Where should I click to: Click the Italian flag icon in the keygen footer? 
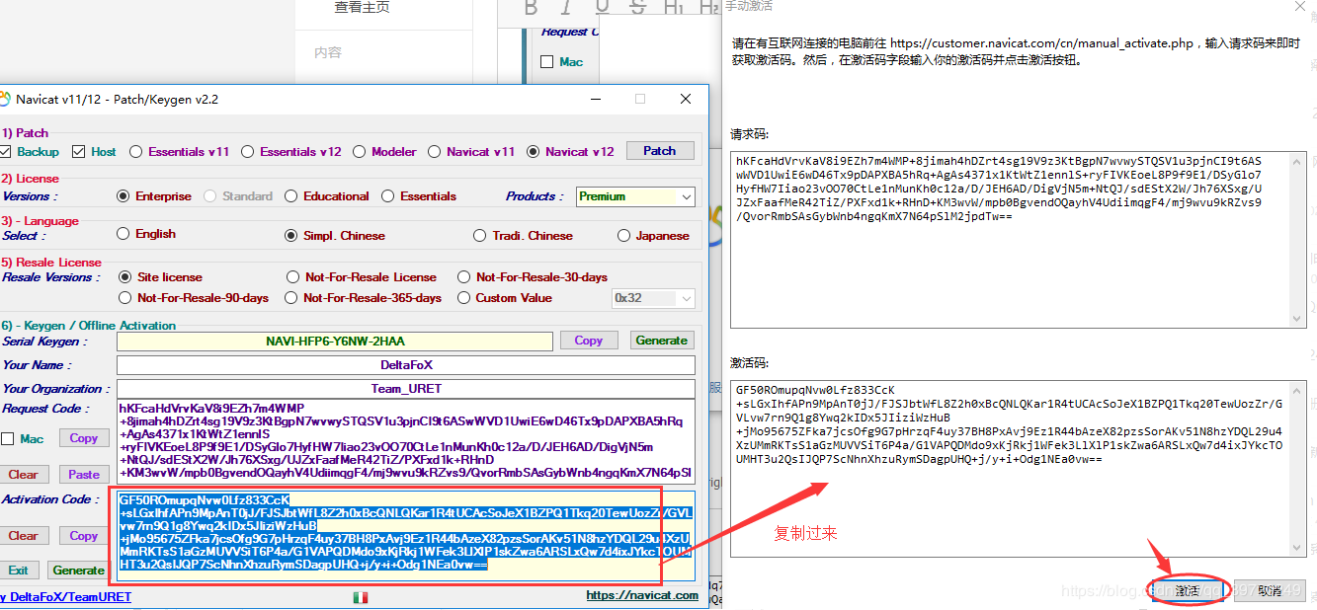click(x=360, y=596)
